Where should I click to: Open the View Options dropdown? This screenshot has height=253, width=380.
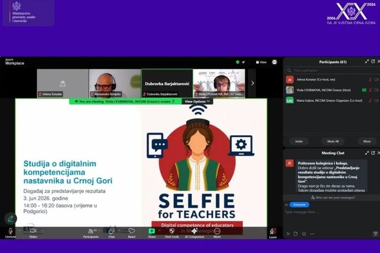(x=197, y=102)
